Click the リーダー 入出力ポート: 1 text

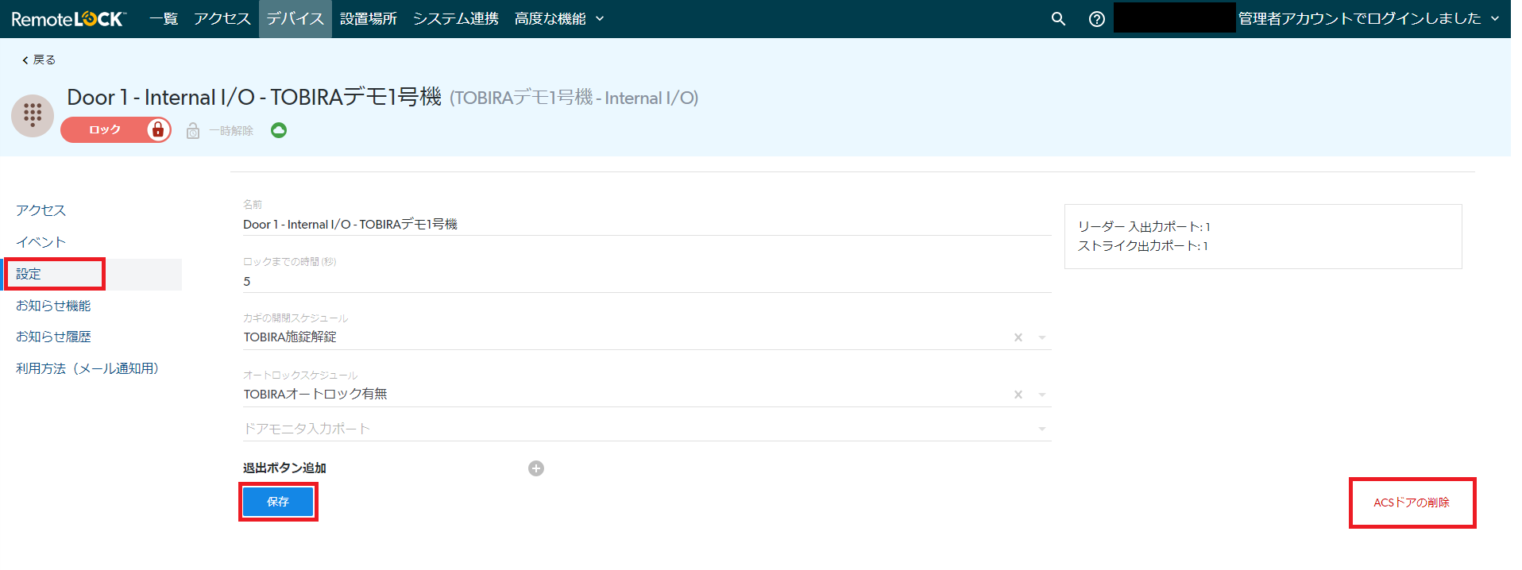coord(1144,227)
